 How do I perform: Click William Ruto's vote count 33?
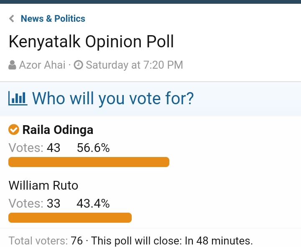pyautogui.click(x=54, y=203)
